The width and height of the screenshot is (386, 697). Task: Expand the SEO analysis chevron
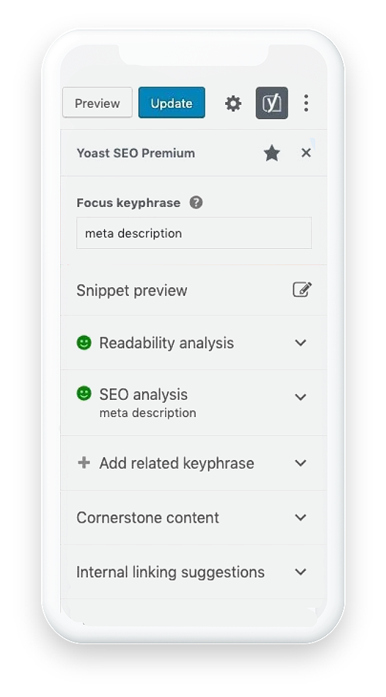point(301,396)
